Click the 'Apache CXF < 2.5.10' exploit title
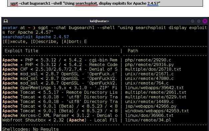209x131 pixels. click(60, 69)
